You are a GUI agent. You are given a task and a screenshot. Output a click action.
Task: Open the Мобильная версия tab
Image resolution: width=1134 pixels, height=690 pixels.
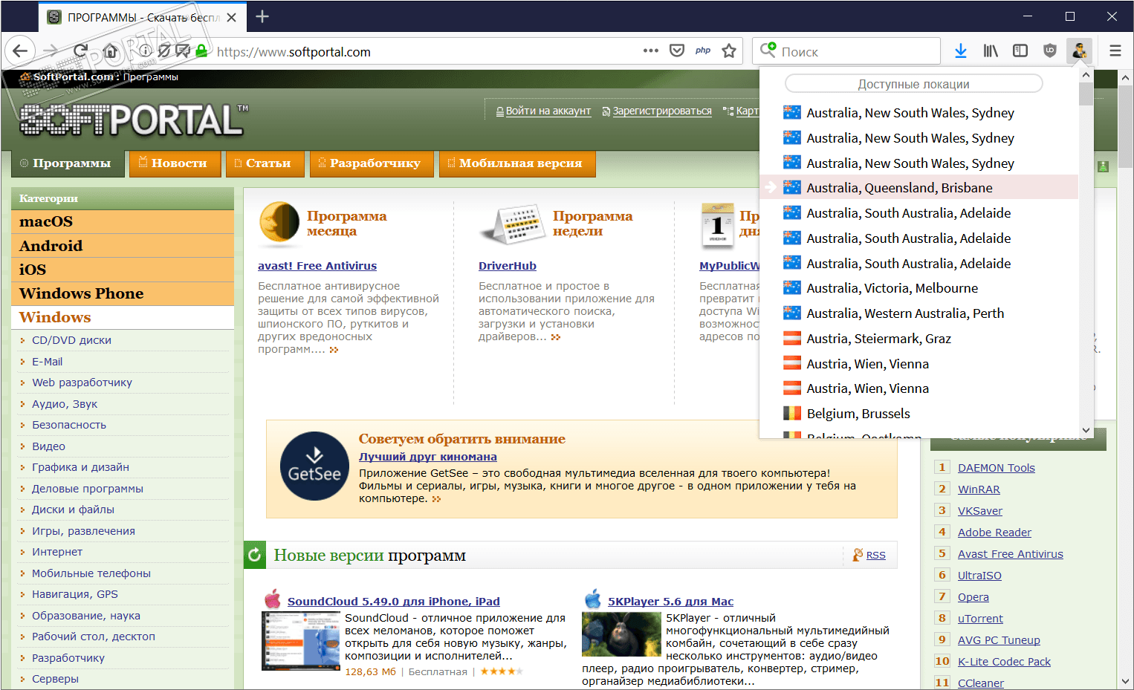[x=517, y=163]
